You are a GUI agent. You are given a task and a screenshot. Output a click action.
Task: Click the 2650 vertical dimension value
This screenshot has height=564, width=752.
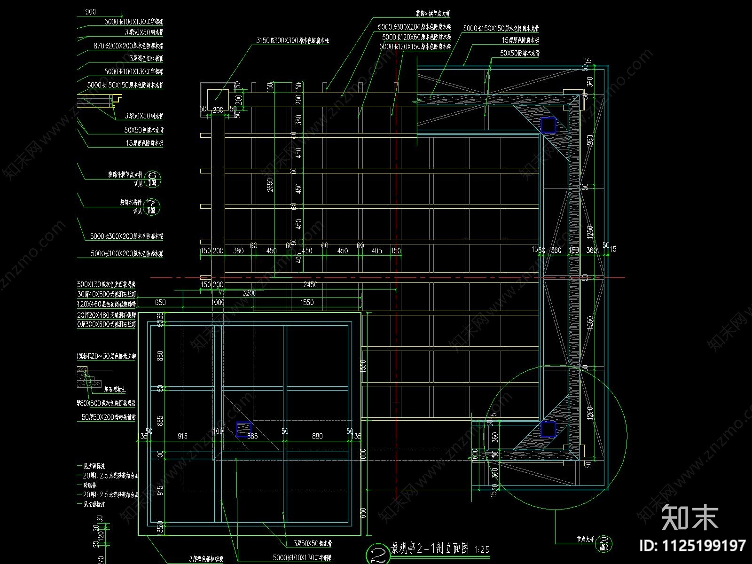(269, 185)
